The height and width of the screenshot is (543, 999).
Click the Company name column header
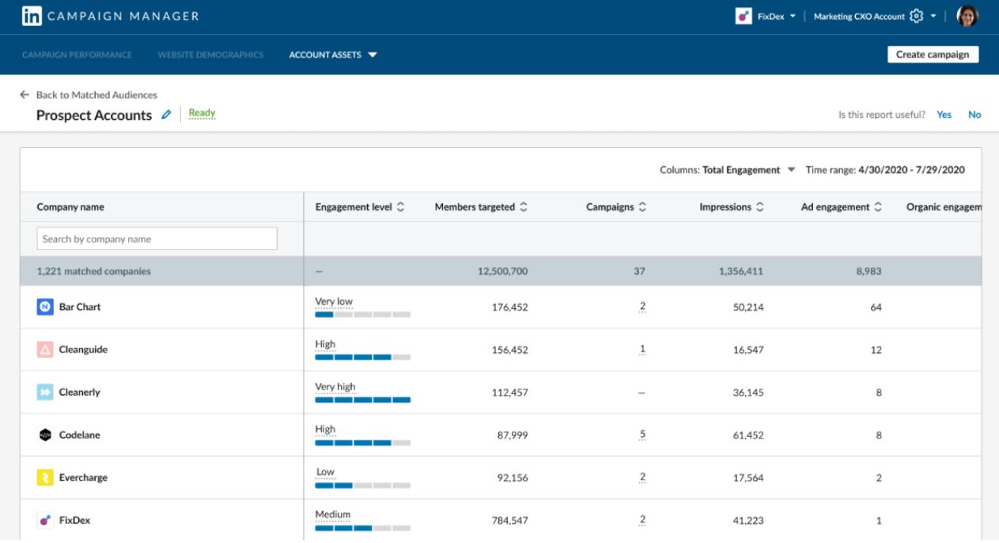[x=70, y=207]
